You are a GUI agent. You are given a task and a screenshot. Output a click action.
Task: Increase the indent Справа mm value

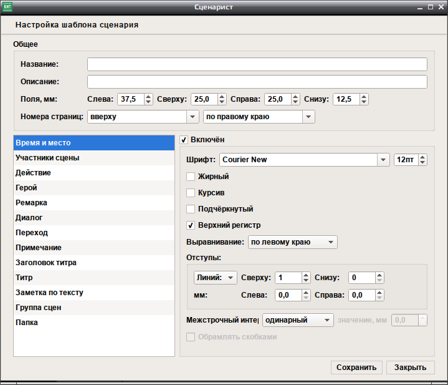point(379,292)
